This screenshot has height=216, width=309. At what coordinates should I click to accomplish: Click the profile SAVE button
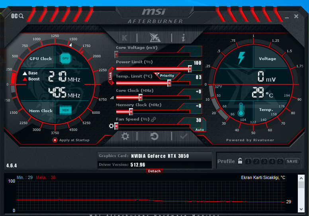point(292,161)
